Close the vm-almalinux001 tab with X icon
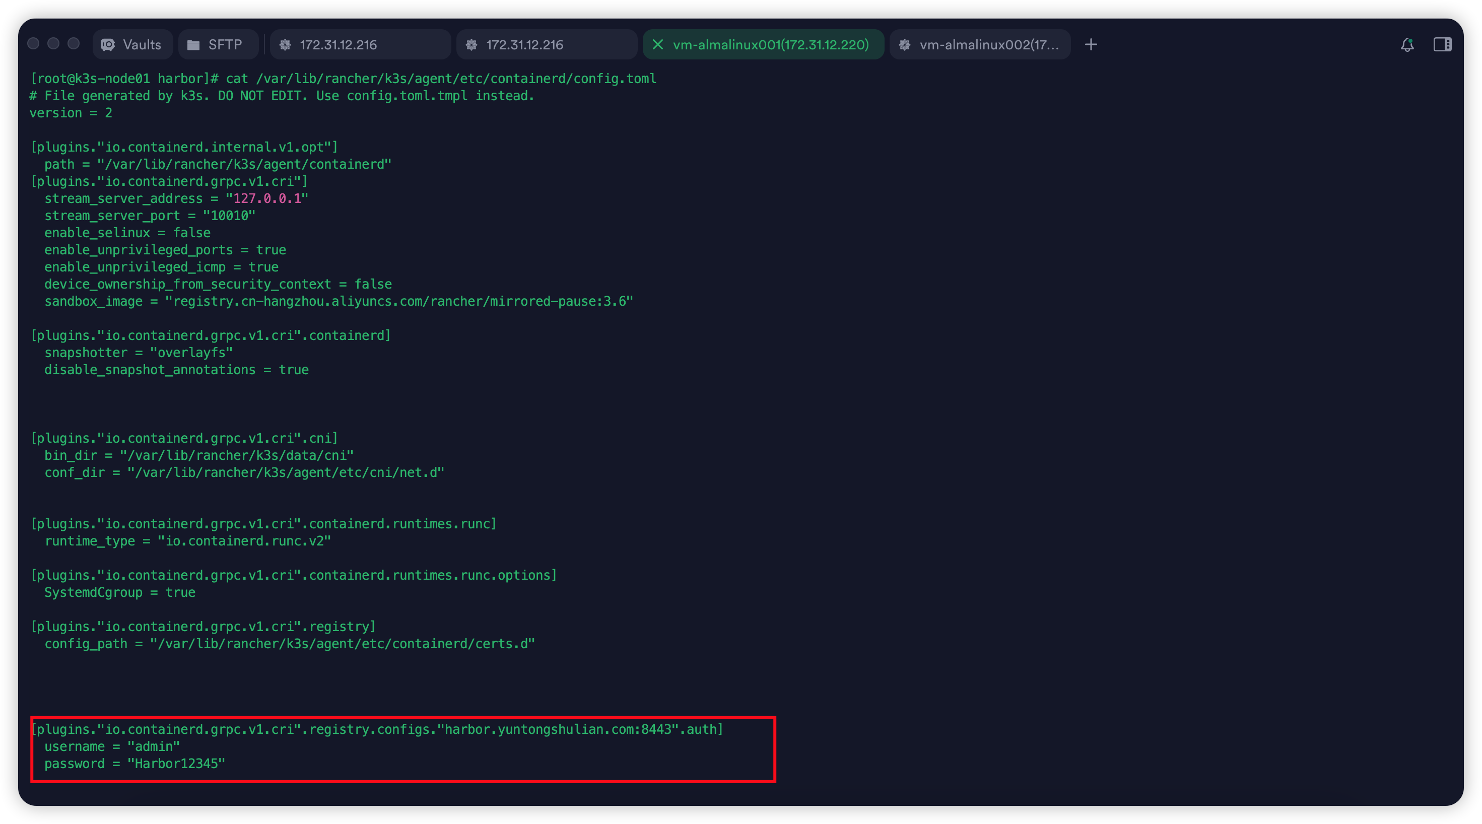1482x824 pixels. tap(657, 44)
